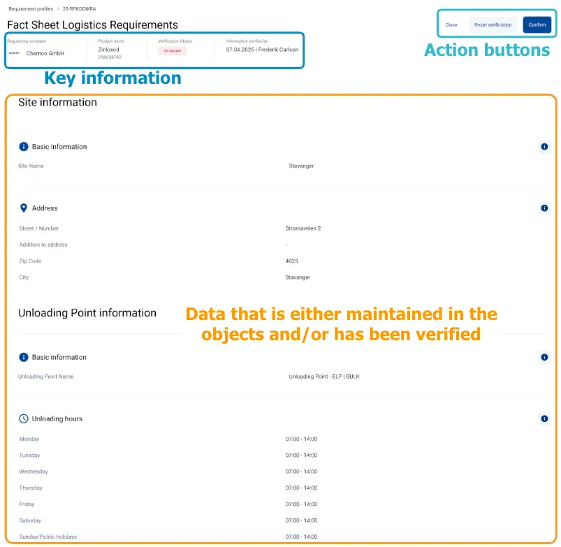Select Thursday hours 07:00 - 14:00
Screen dimensions: 561x547
[x=301, y=488]
